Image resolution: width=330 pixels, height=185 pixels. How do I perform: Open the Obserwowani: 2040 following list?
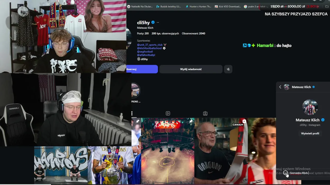(193, 33)
